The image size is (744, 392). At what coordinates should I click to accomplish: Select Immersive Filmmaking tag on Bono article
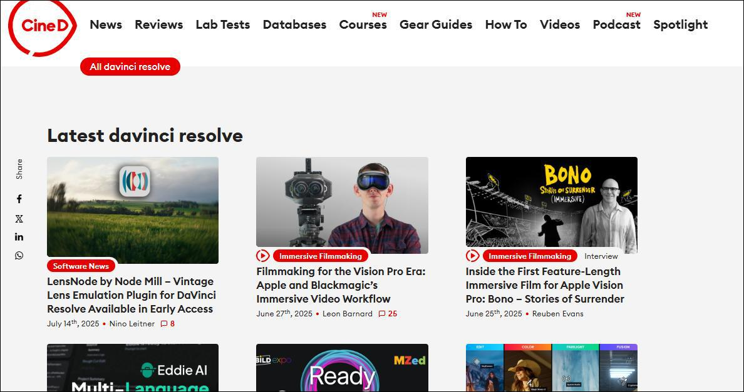(x=530, y=256)
